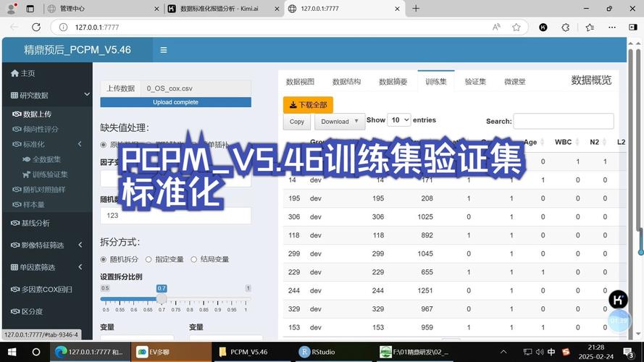Switch to the 验证集 tab

pos(475,82)
